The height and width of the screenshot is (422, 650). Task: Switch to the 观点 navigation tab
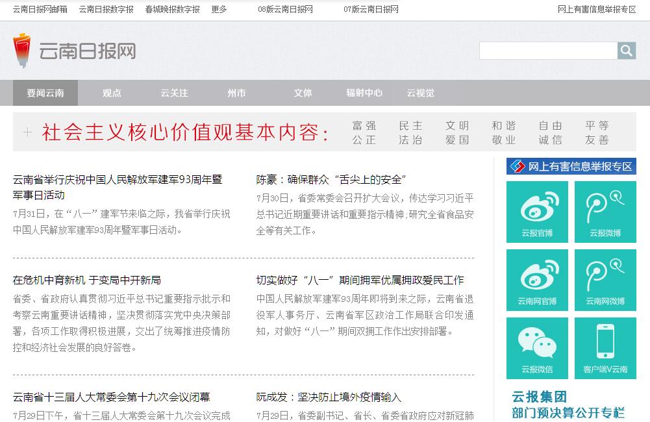[112, 93]
